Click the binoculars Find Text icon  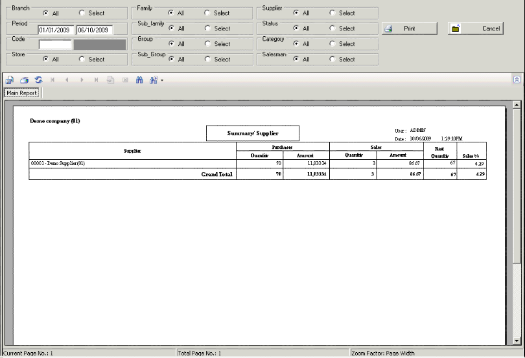[x=139, y=80]
